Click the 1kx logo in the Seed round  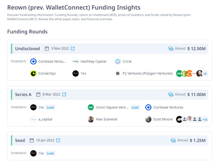33,153
